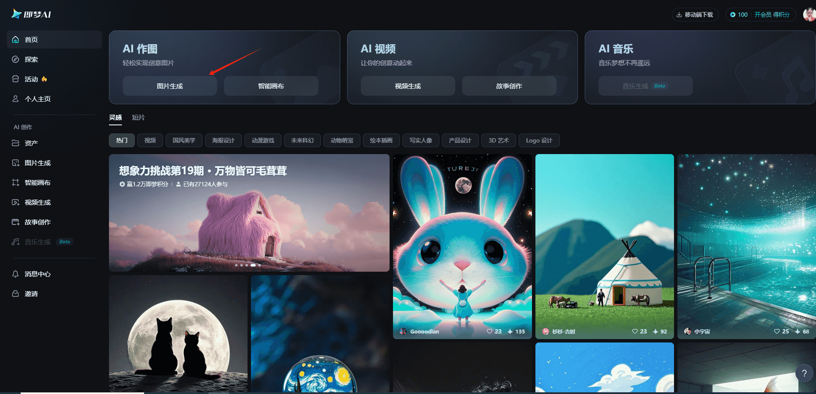Viewport: 816px width, 394px height.
Task: Open the two cats moon artwork
Action: [178, 334]
